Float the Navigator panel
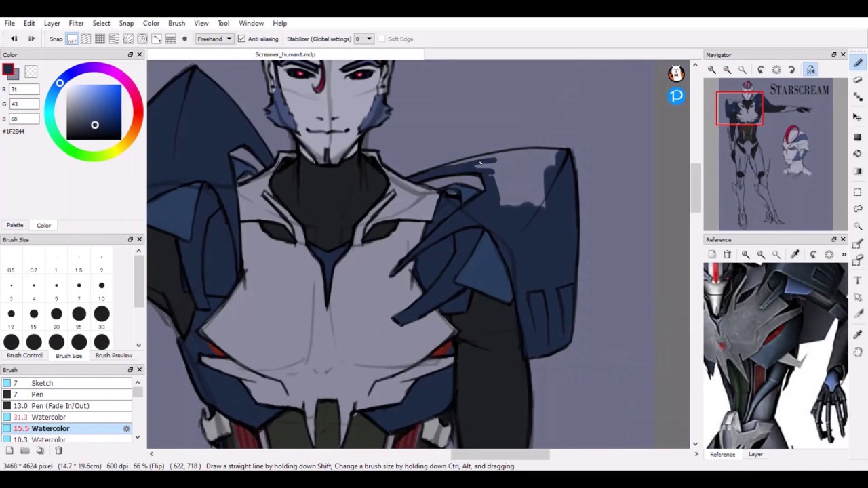The image size is (868, 488). (834, 55)
